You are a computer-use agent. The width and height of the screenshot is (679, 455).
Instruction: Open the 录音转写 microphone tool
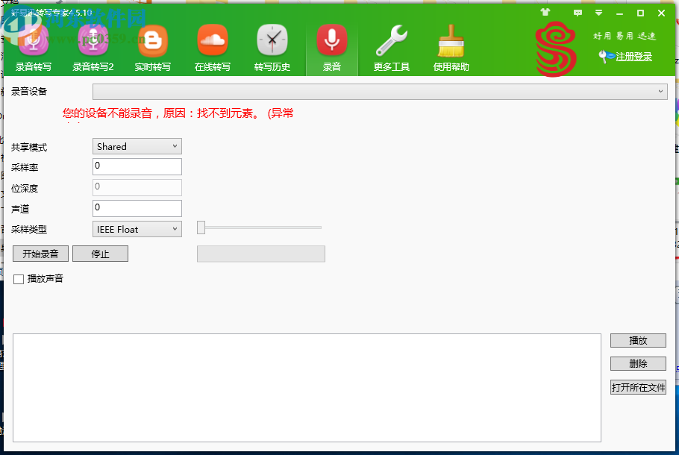[34, 48]
